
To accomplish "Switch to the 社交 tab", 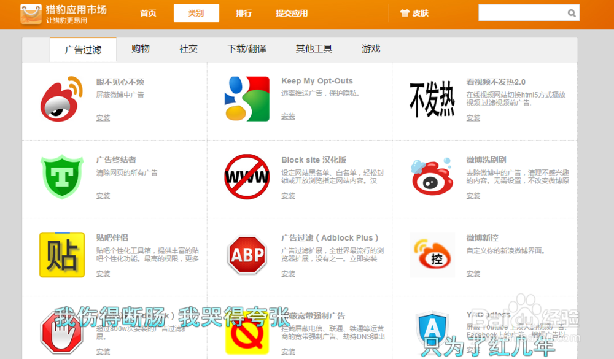I will (x=188, y=49).
